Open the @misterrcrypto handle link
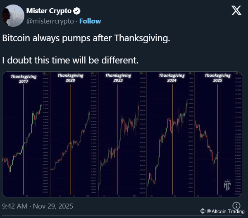 49,21
